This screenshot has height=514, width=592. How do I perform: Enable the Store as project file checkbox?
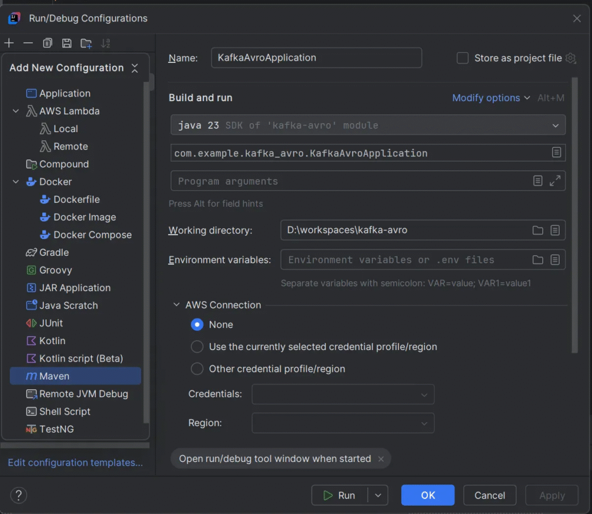coord(462,58)
